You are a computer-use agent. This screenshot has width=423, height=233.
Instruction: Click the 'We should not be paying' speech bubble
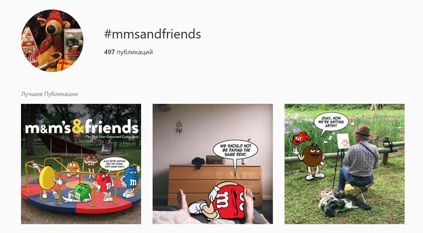tap(235, 150)
